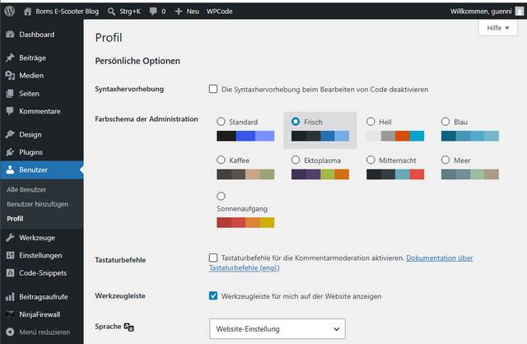Click the Persönliche Optionen heading

(x=138, y=61)
